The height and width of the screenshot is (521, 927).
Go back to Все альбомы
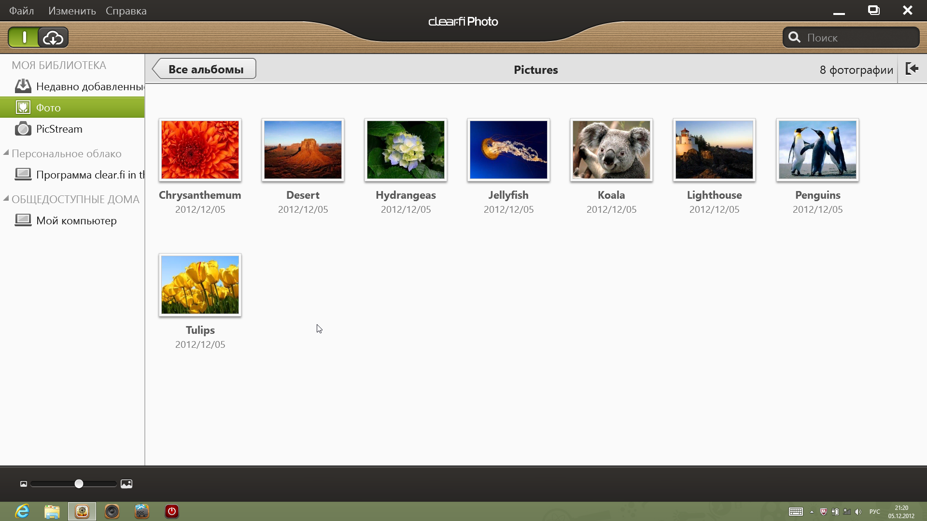(205, 69)
